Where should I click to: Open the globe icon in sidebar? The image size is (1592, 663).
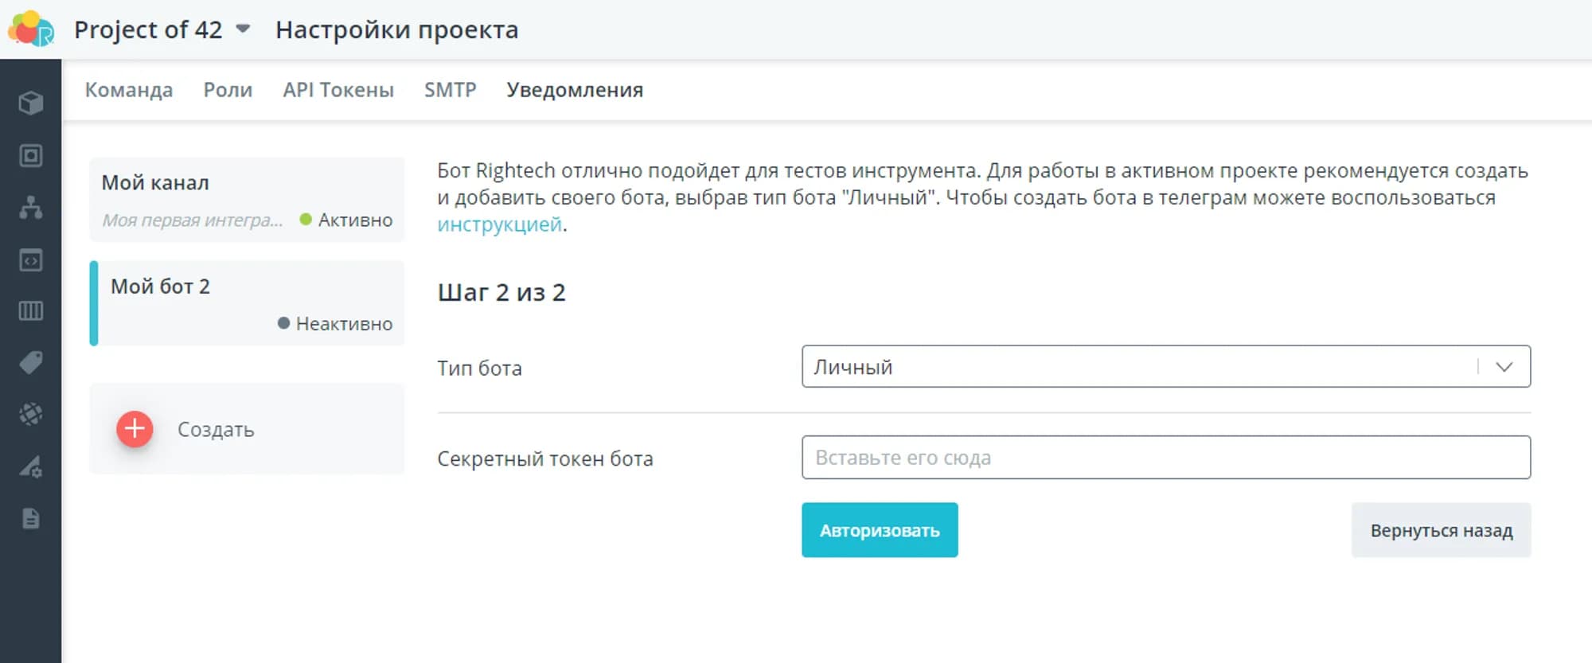pyautogui.click(x=30, y=414)
